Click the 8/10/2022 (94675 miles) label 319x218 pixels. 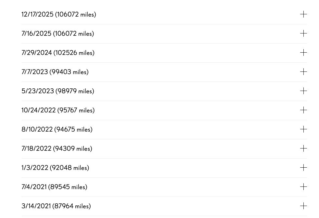(x=57, y=129)
